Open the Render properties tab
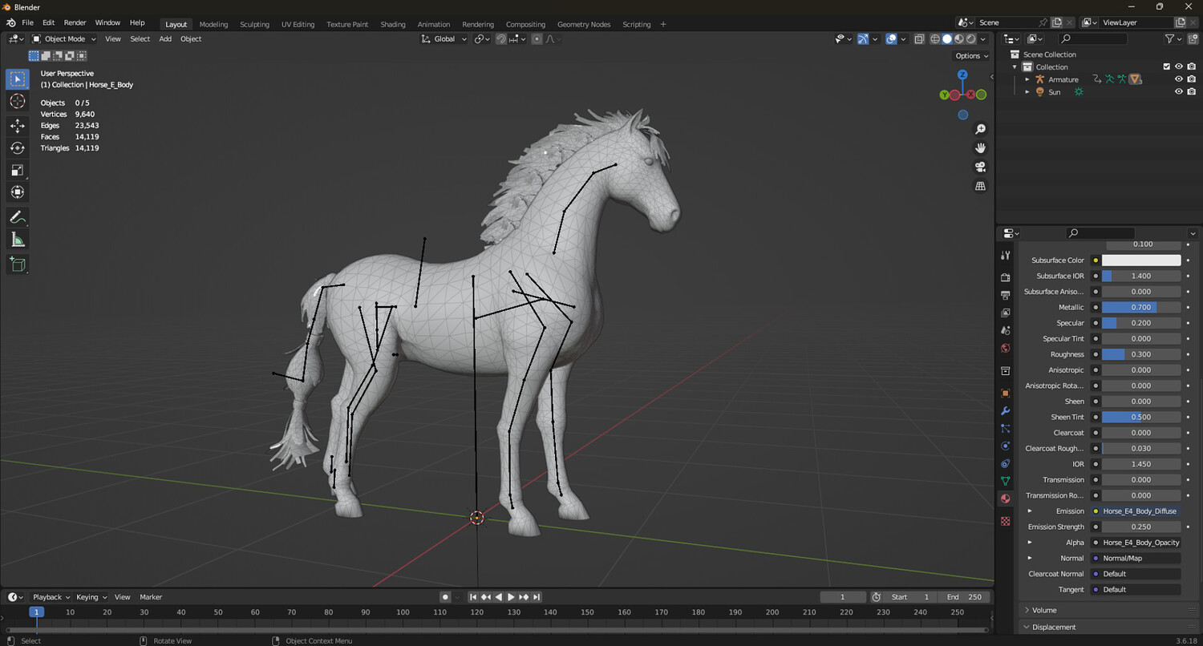 coord(1006,277)
